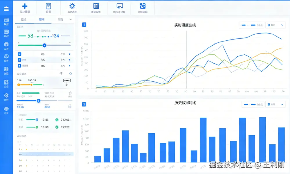Open the hamburger menu in the blue sidebar

coord(6,9)
